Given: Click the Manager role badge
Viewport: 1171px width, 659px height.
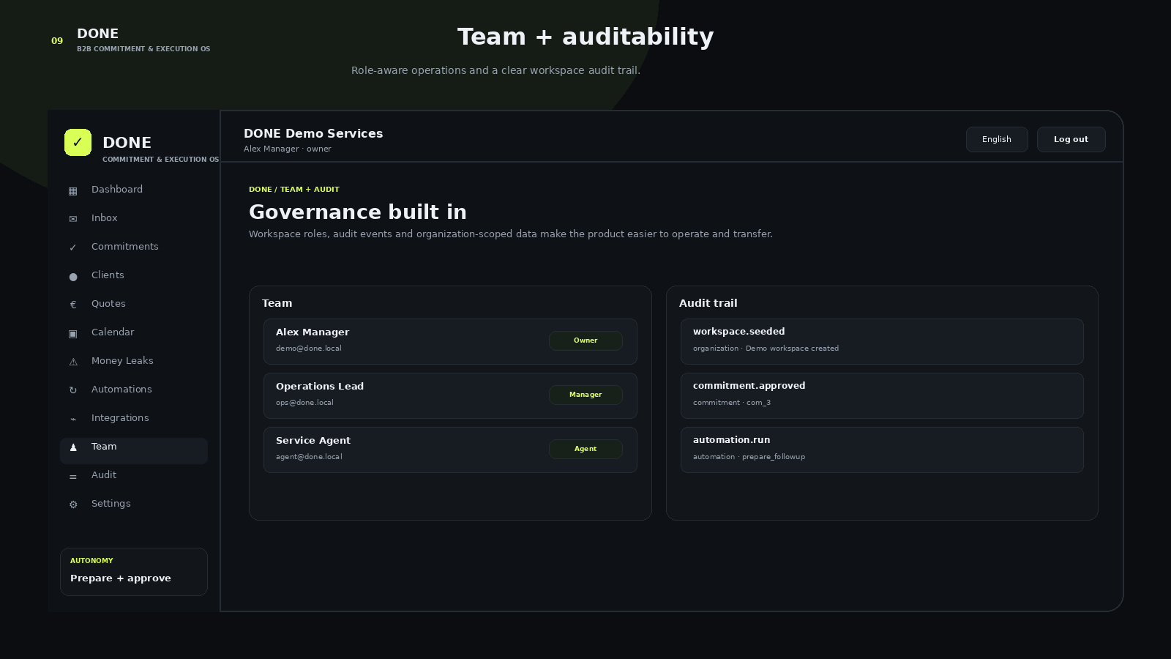Looking at the screenshot, I should point(585,395).
